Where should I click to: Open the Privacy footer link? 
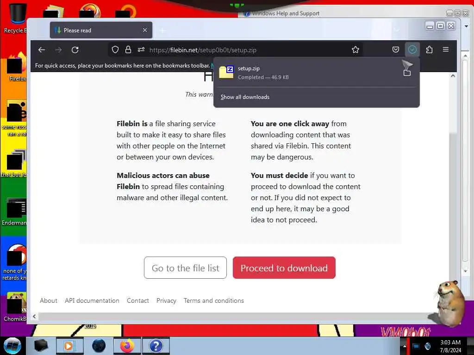pyautogui.click(x=166, y=300)
